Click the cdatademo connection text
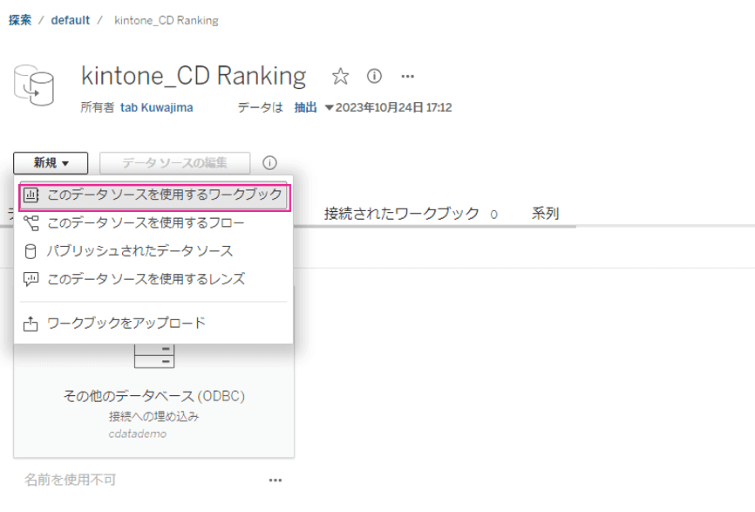This screenshot has width=755, height=512. pyautogui.click(x=138, y=433)
